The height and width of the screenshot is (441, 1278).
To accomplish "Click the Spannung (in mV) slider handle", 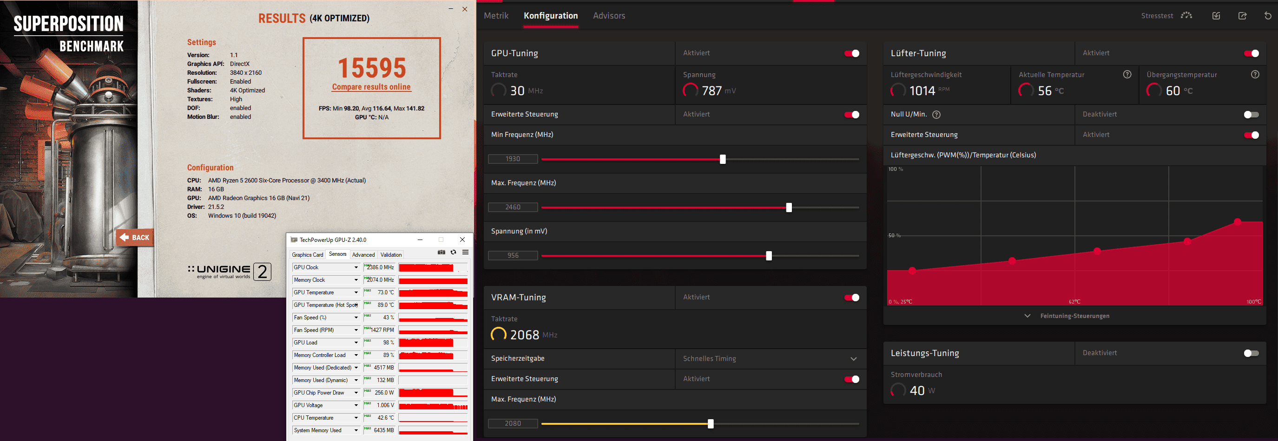I will (x=769, y=256).
